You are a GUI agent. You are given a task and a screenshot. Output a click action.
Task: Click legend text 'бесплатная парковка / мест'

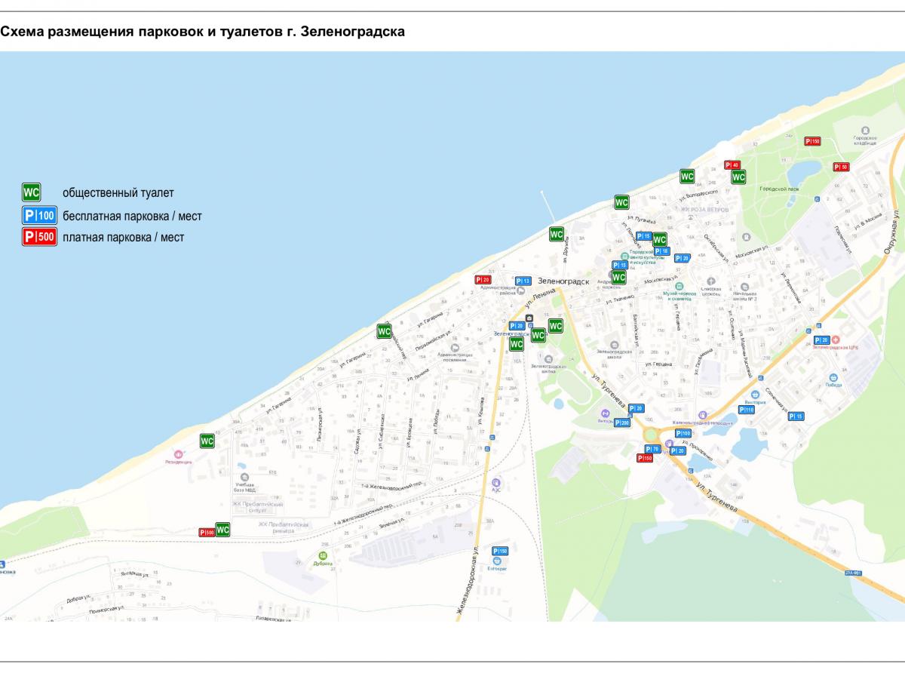pyautogui.click(x=132, y=217)
